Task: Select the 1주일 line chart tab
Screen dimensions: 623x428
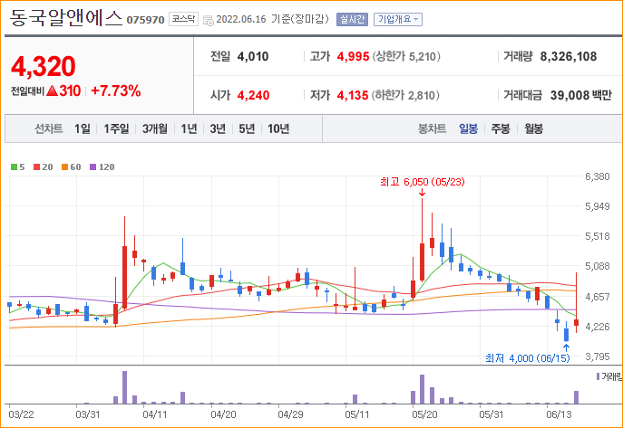Action: click(x=116, y=128)
